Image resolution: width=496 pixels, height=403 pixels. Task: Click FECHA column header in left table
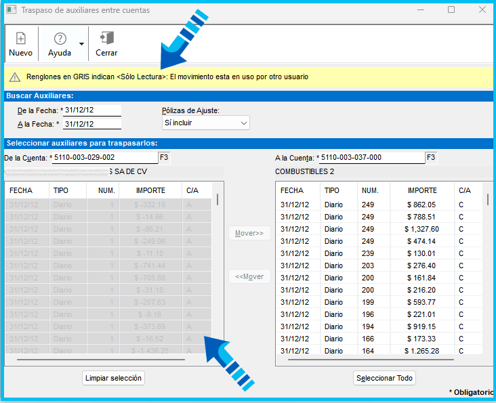click(x=20, y=190)
